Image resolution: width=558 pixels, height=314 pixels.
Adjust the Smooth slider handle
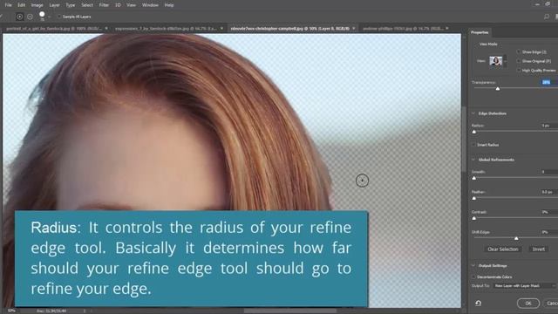pyautogui.click(x=474, y=178)
